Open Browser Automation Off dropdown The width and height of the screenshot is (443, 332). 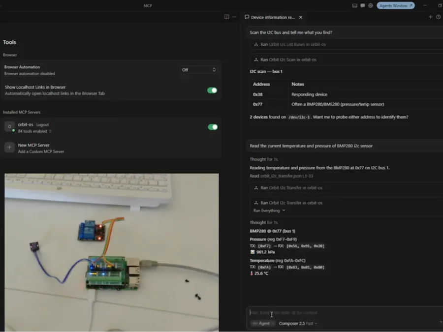199,70
